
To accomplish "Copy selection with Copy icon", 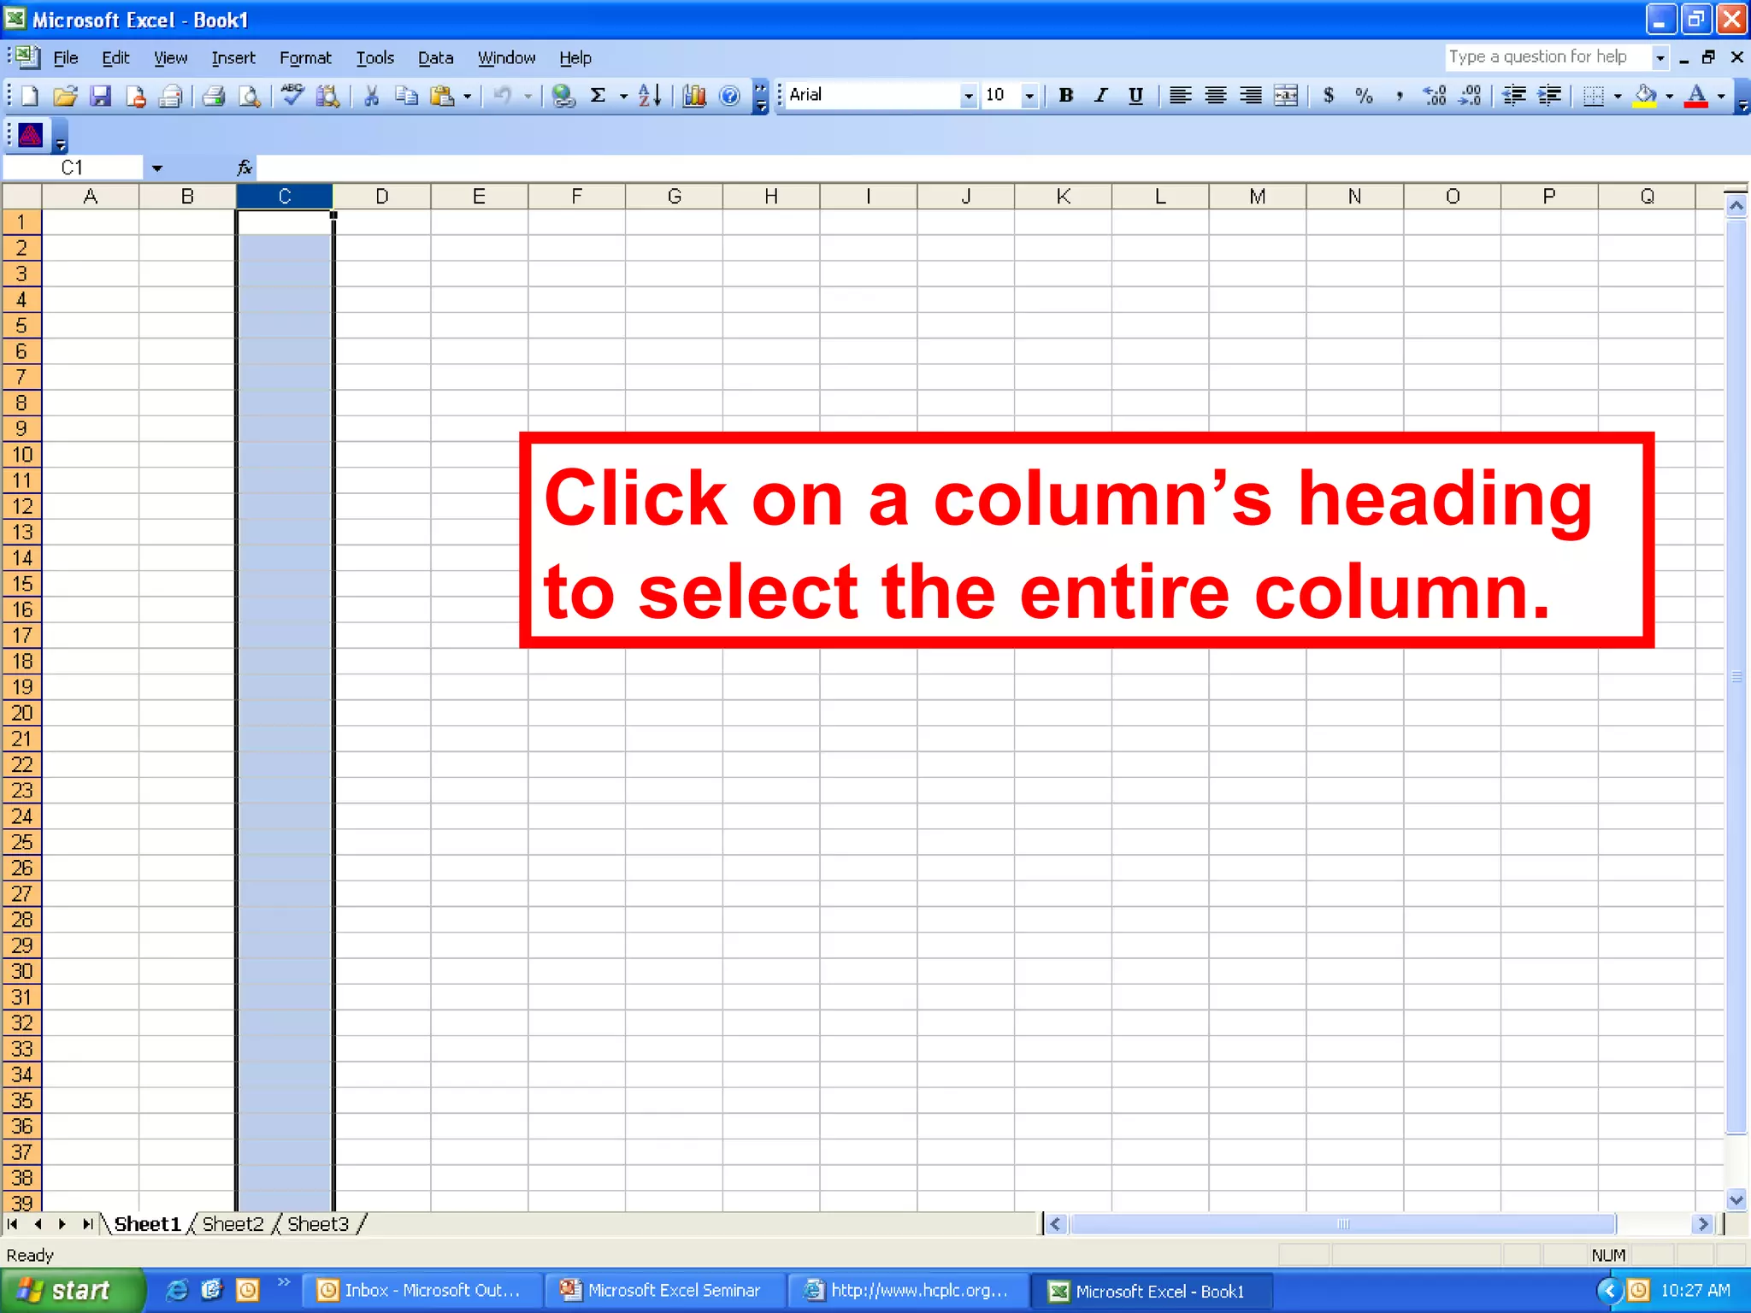I will pyautogui.click(x=406, y=96).
